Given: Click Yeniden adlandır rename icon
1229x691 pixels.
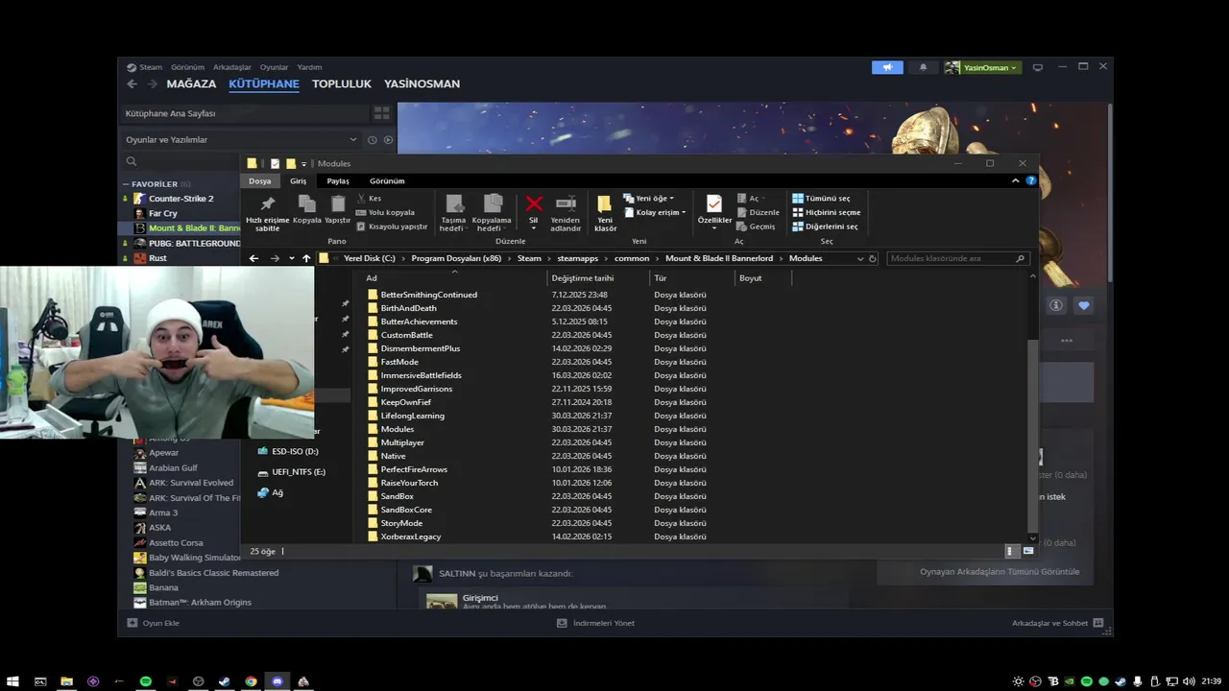Looking at the screenshot, I should pos(566,213).
